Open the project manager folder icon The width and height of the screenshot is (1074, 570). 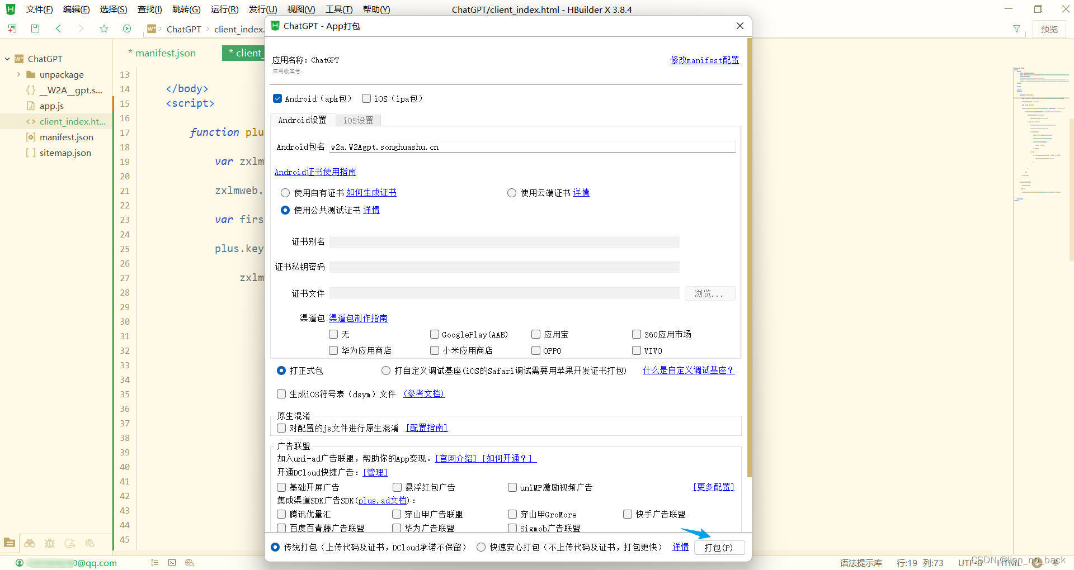coord(10,543)
